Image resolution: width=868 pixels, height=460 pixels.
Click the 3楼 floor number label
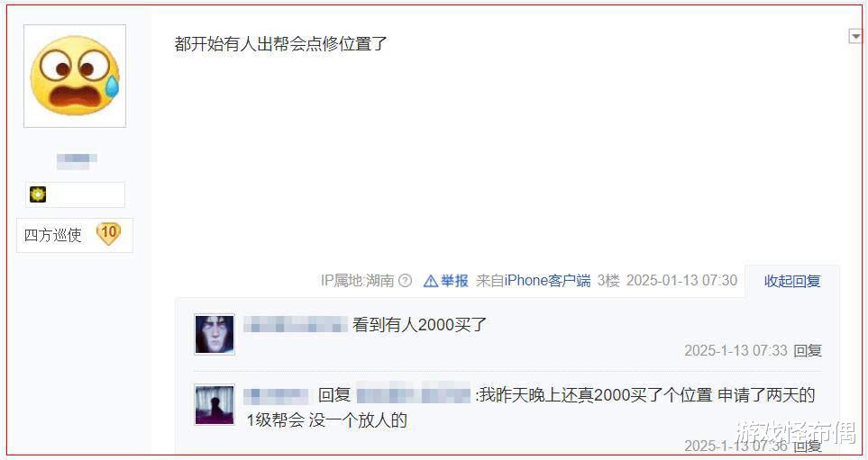coord(608,281)
